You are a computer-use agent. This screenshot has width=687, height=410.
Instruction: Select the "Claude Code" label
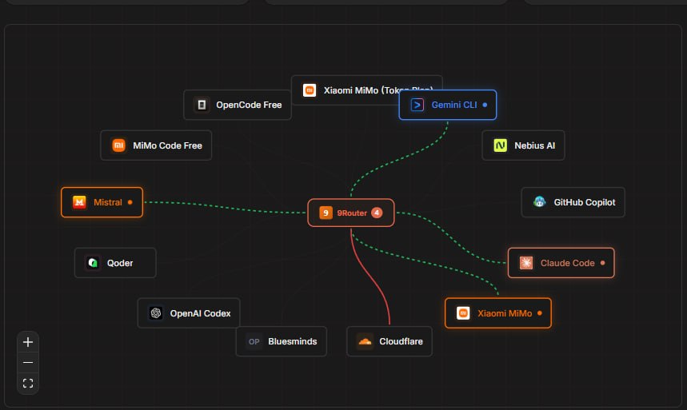click(567, 263)
